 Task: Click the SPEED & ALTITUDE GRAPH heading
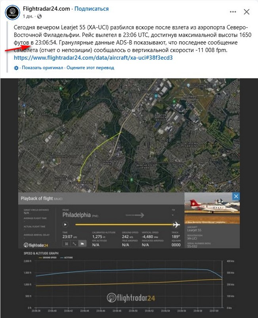pos(41,253)
